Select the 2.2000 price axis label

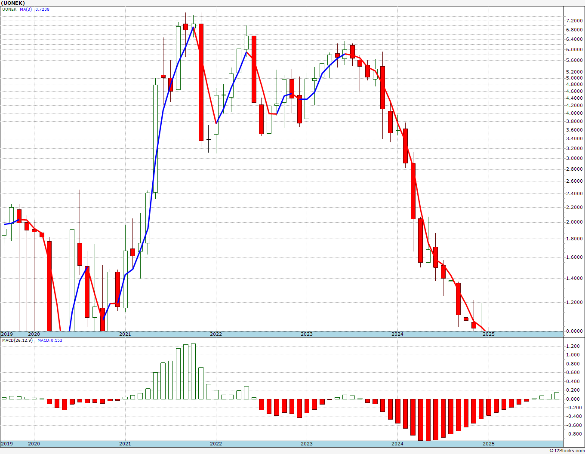[574, 207]
